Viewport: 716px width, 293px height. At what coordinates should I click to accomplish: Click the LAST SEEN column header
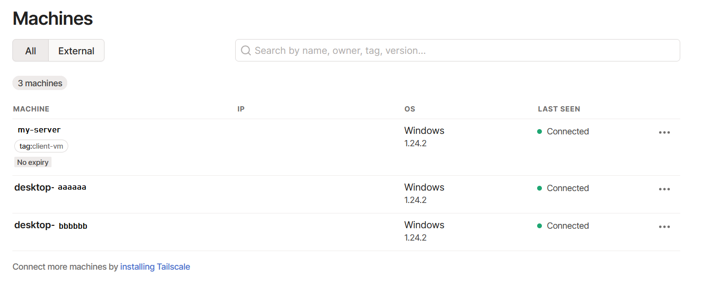click(x=559, y=109)
